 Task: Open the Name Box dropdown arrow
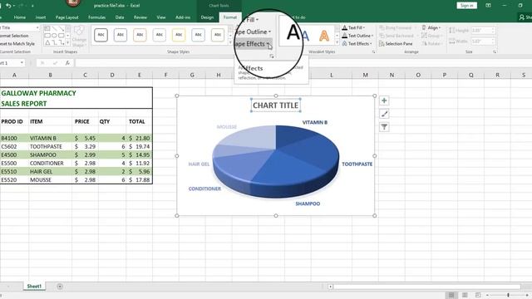tap(22, 63)
